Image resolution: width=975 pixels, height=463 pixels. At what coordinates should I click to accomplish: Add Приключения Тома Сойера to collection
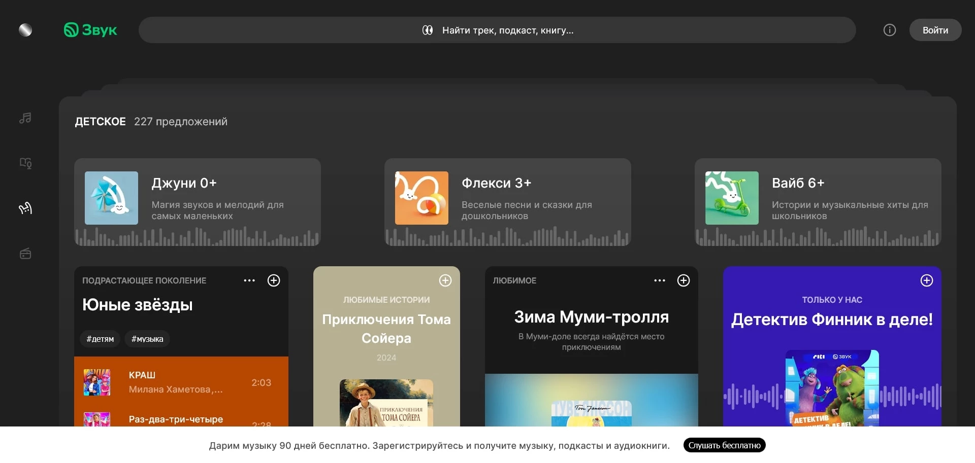tap(445, 280)
